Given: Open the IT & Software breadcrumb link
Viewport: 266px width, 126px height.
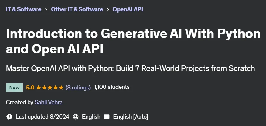Looking at the screenshot, I should [x=24, y=9].
